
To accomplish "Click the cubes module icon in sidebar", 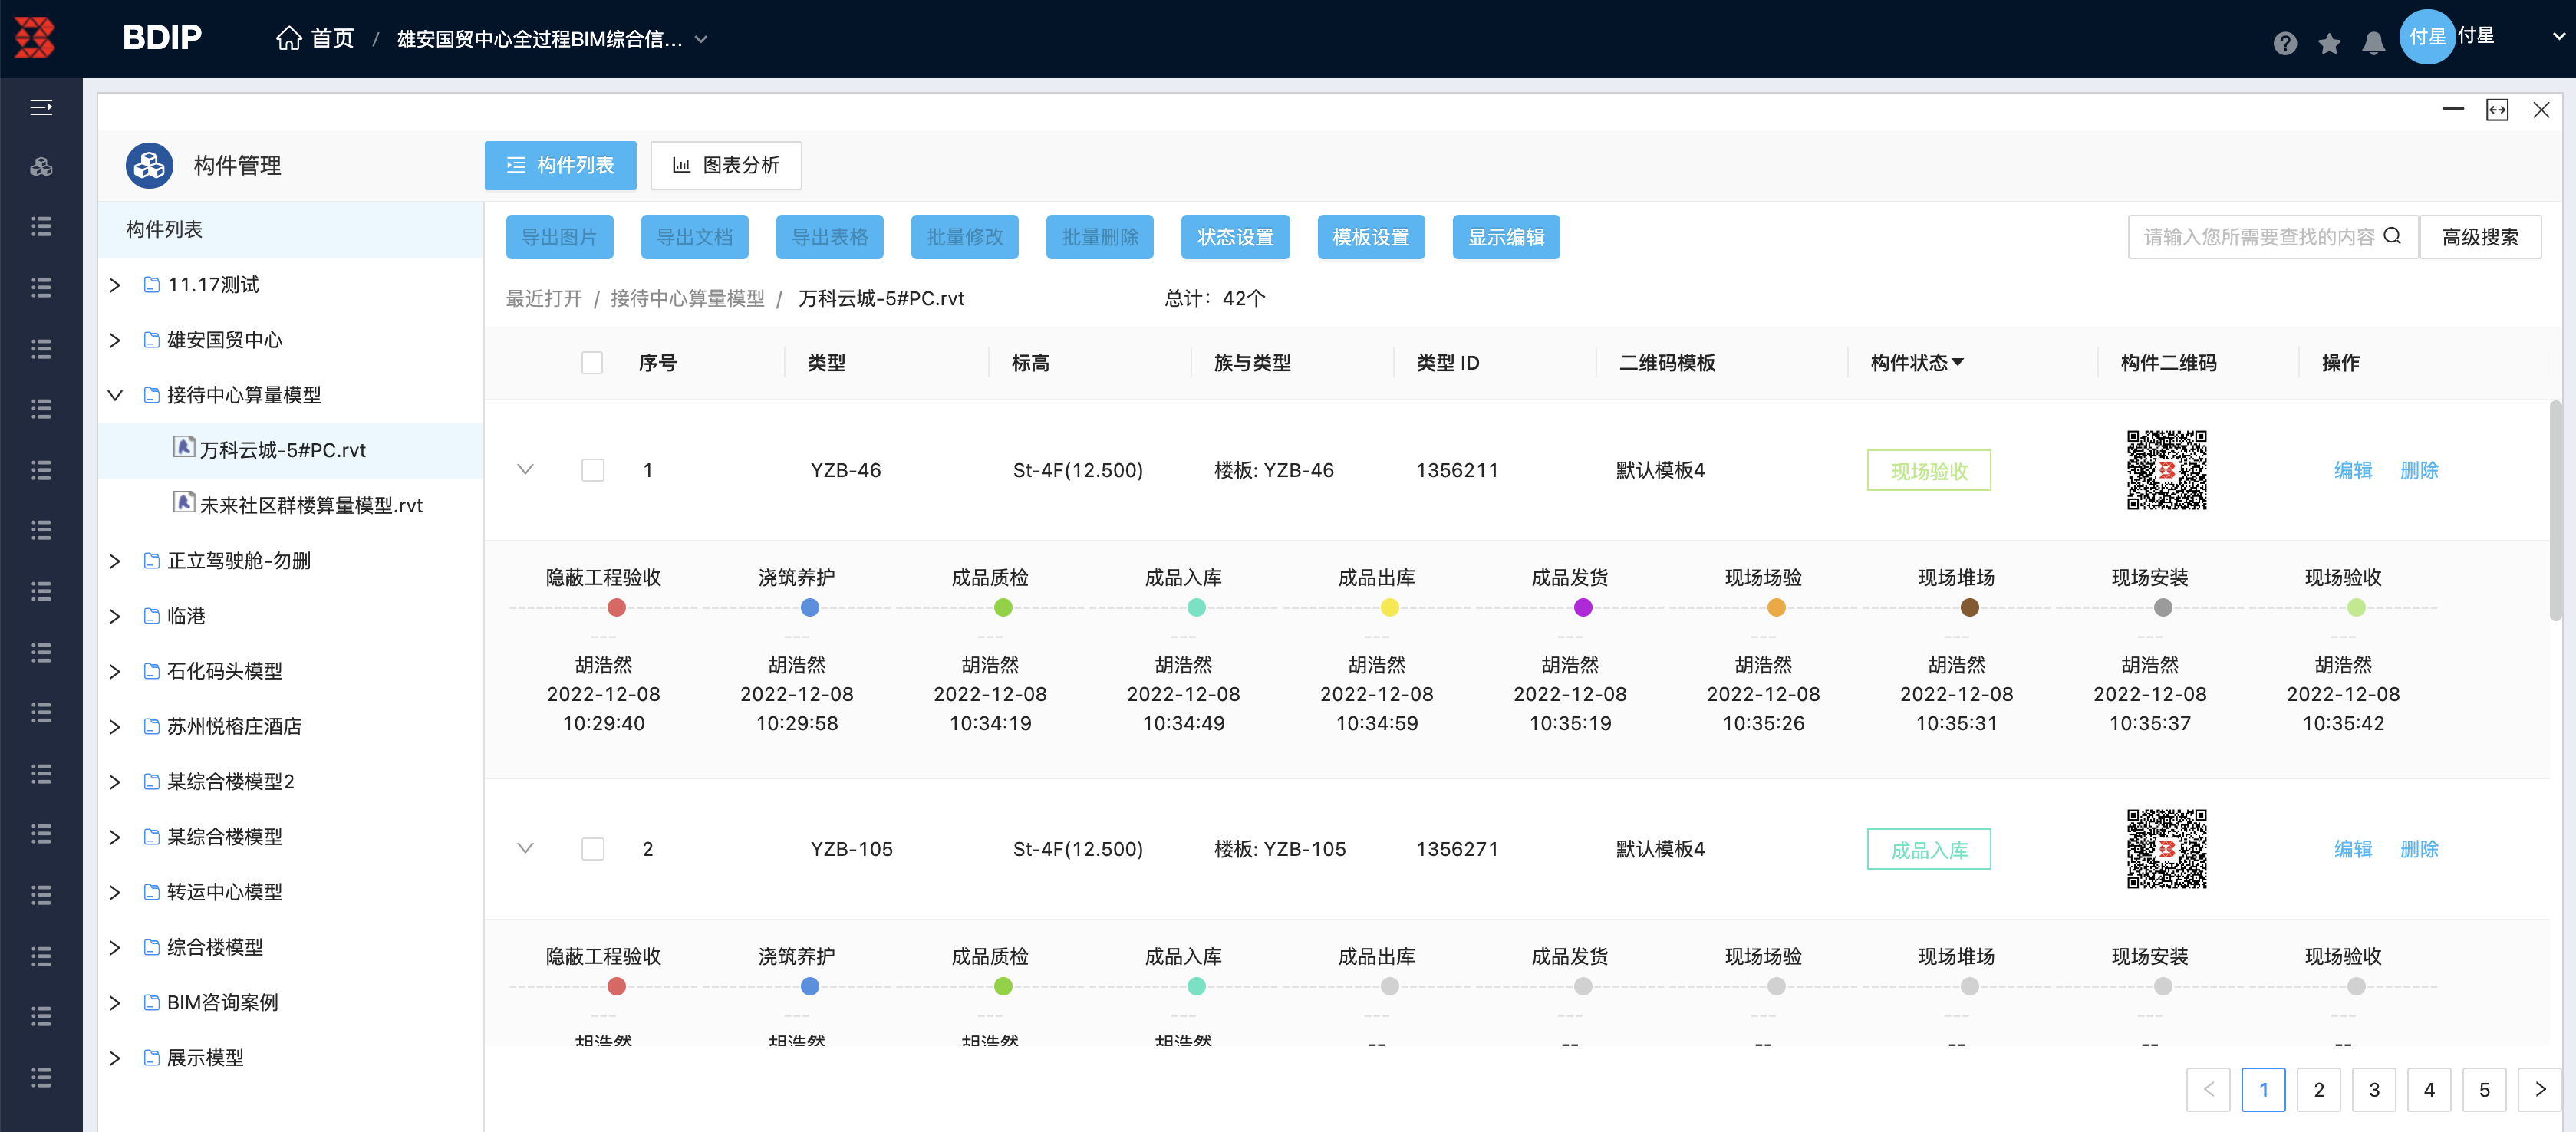I will click(41, 167).
